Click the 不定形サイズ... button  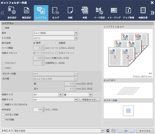[x=90, y=100]
